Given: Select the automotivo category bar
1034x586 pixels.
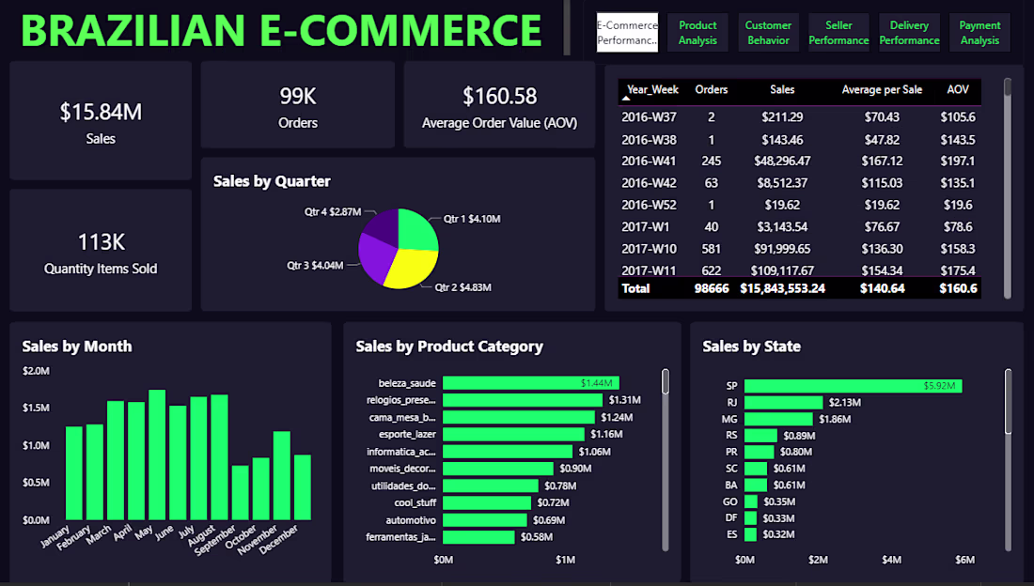Looking at the screenshot, I should pos(485,520).
